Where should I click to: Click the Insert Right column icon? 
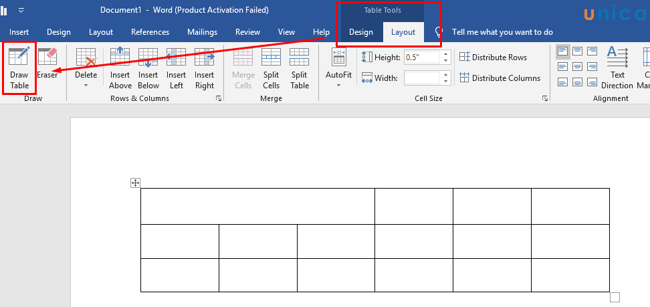205,68
